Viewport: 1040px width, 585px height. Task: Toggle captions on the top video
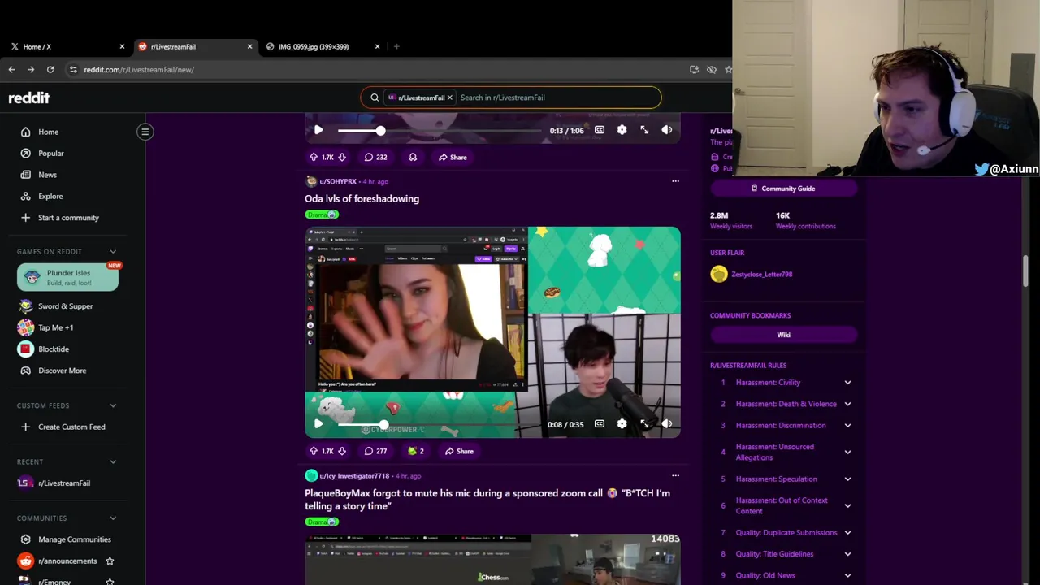pyautogui.click(x=600, y=130)
